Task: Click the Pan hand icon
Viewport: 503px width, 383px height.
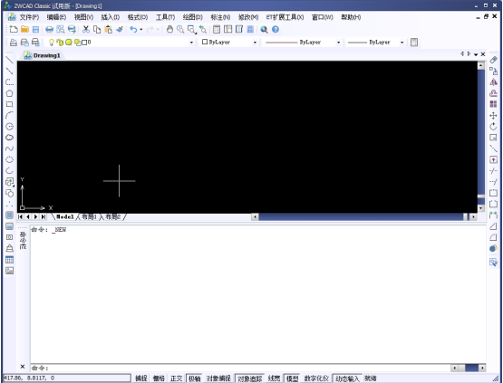Action: tap(169, 30)
